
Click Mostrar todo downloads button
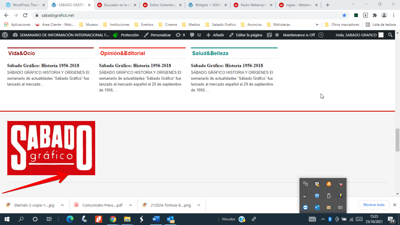pos(374,205)
